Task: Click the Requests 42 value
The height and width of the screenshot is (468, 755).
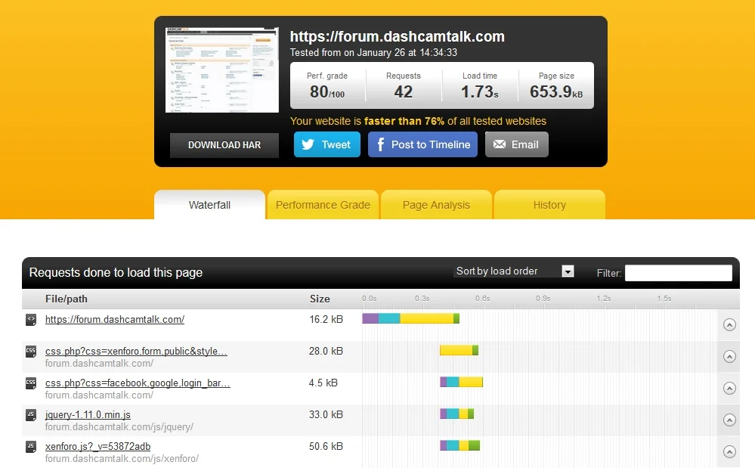Action: (x=403, y=91)
